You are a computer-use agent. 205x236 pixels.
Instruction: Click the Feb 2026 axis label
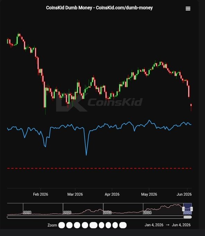click(41, 194)
